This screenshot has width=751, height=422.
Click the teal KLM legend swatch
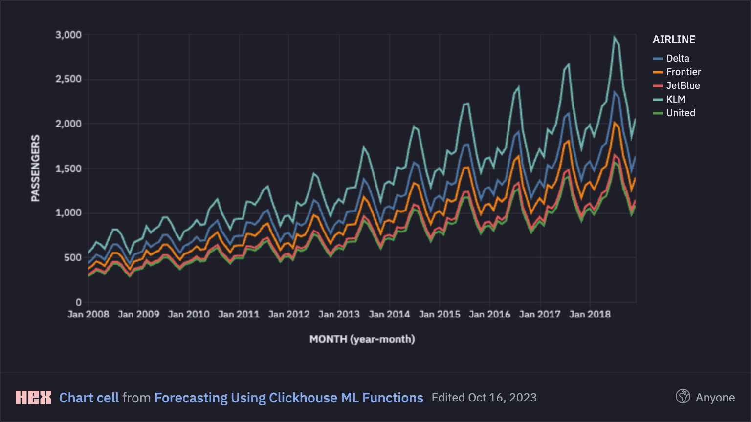(x=658, y=100)
